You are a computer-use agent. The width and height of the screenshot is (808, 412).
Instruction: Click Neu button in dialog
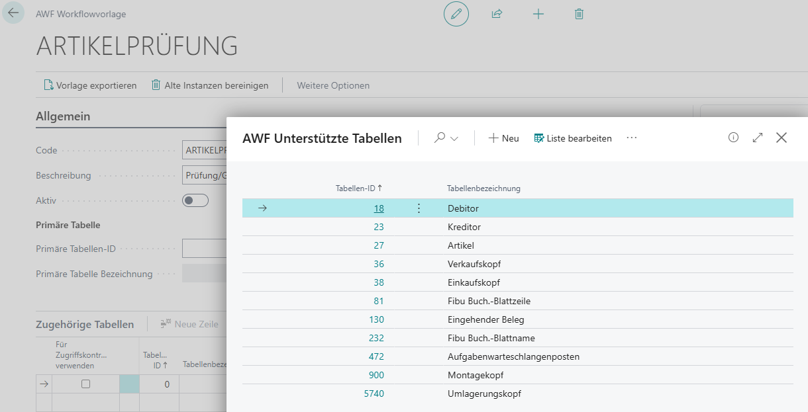click(503, 138)
